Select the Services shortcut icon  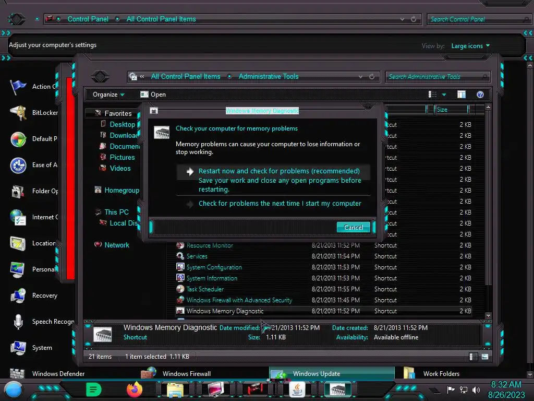180,256
